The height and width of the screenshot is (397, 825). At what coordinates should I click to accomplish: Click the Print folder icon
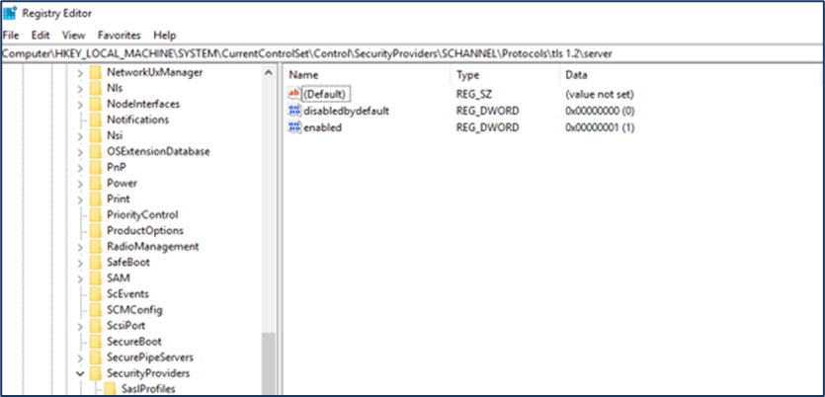95,198
